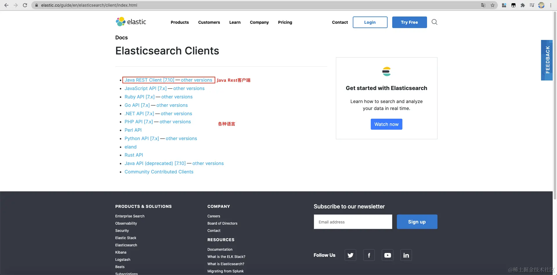Open Documentation footer link
557x275 pixels.
pos(220,250)
